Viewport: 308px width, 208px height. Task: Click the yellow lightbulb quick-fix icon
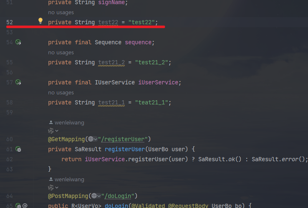(40, 21)
